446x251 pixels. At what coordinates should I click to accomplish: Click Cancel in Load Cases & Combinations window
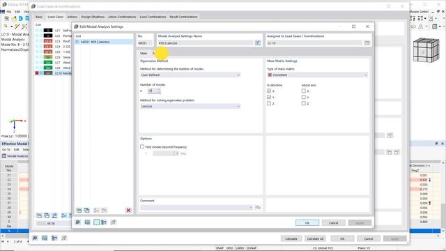(x=369, y=238)
